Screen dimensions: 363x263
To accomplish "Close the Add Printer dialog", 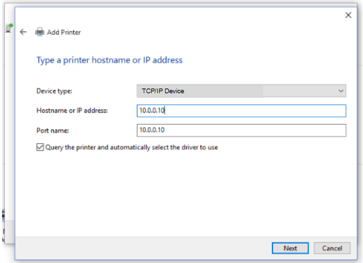I will [348, 15].
